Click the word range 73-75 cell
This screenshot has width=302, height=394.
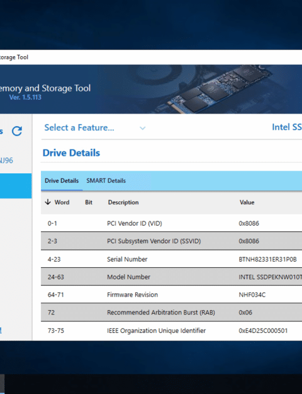coord(56,331)
